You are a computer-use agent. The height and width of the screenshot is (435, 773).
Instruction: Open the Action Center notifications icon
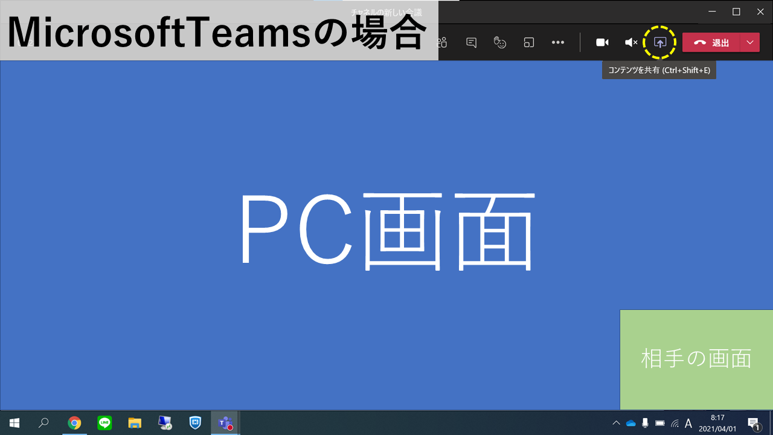(754, 423)
